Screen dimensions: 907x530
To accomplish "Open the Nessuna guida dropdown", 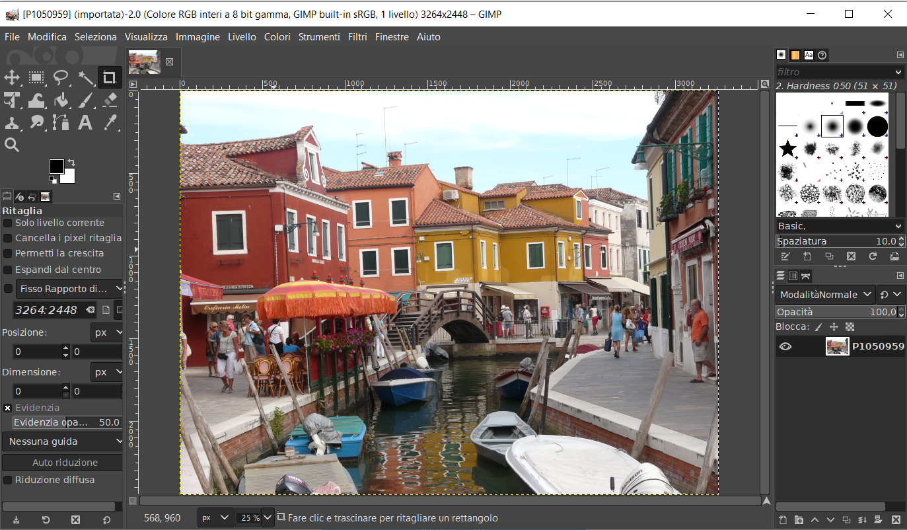I will coord(63,441).
